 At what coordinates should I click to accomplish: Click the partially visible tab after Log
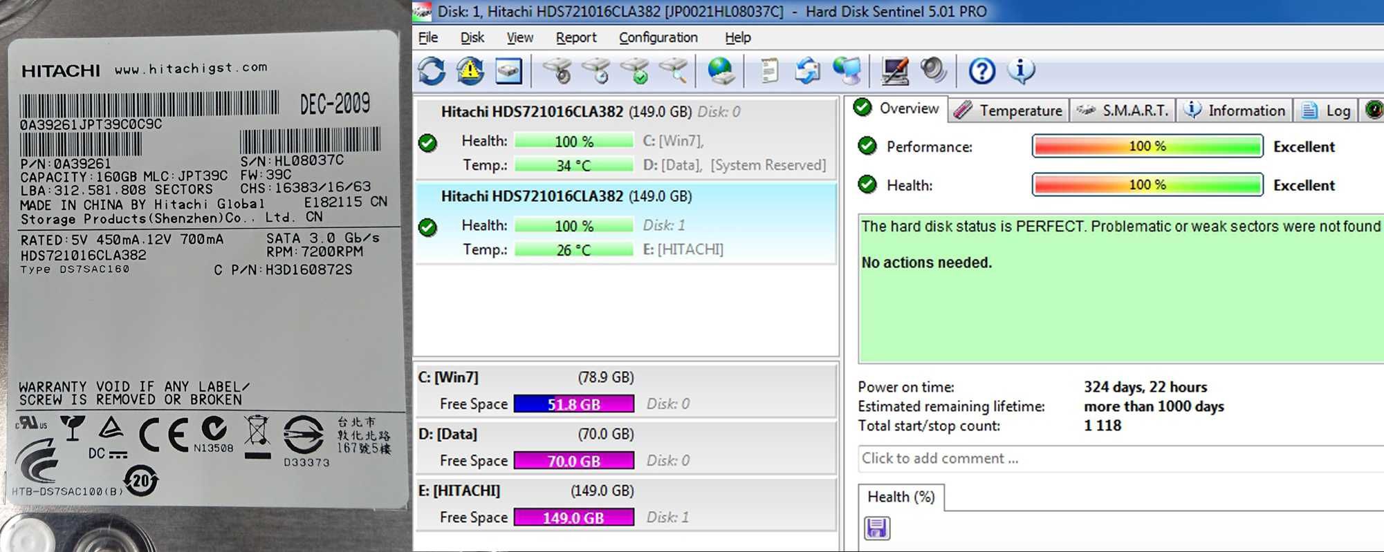[1373, 111]
